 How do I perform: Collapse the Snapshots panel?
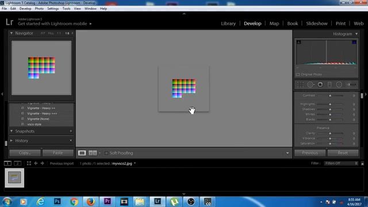coord(11,131)
